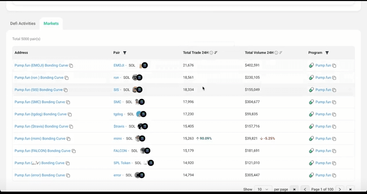Viewport: 367px width, 194px height.
Task: Copy Pump.fun program address in tgdog row
Action: click(334, 114)
